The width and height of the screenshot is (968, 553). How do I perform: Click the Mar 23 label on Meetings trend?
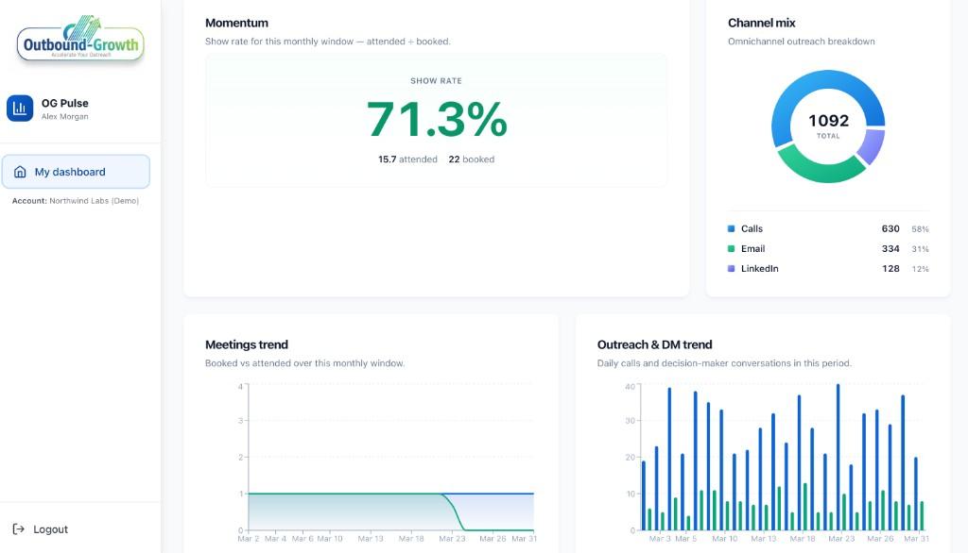click(452, 539)
